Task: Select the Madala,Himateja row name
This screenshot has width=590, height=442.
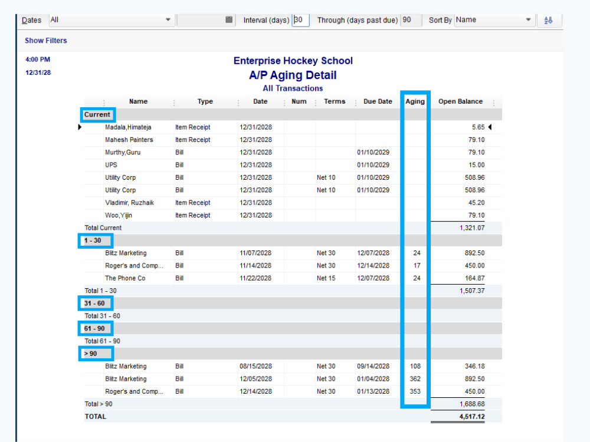Action: click(128, 127)
